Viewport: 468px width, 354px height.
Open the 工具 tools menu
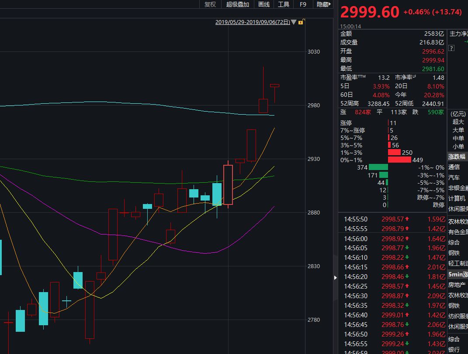pos(284,4)
